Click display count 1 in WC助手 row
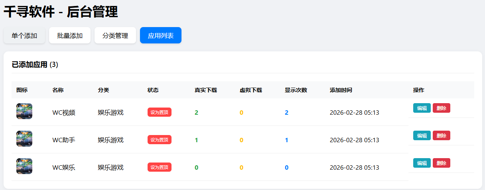Image resolution: width=485 pixels, height=190 pixels. click(286, 140)
